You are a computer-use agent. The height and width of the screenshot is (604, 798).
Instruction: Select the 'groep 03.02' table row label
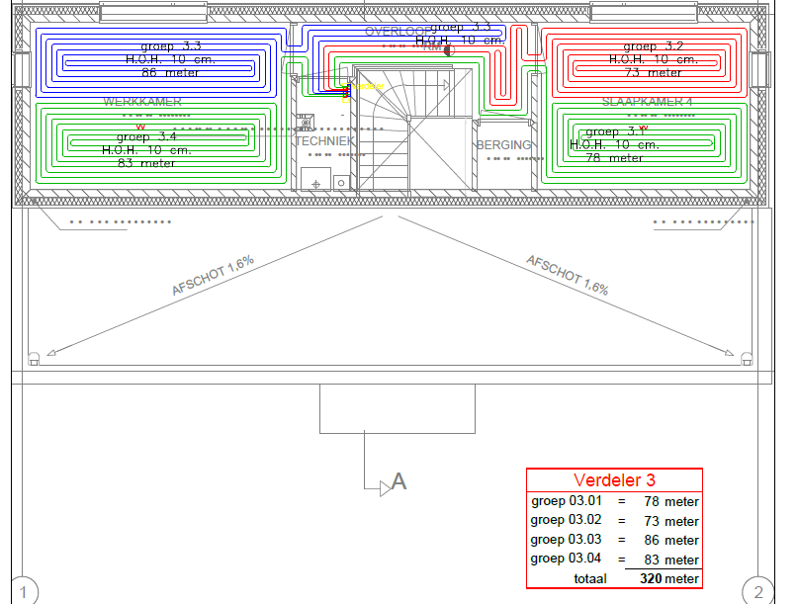566,520
